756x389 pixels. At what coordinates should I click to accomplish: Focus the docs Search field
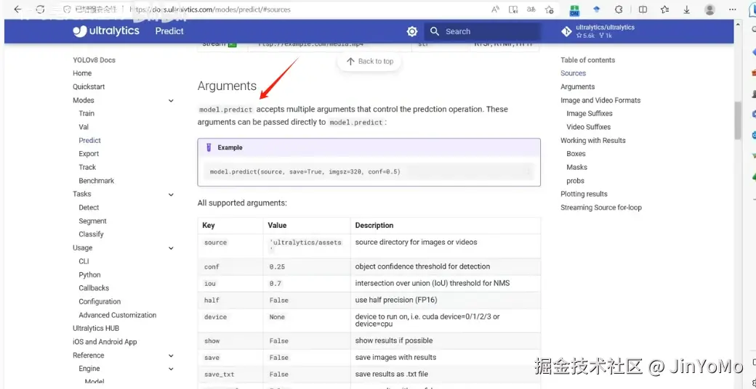tap(482, 31)
